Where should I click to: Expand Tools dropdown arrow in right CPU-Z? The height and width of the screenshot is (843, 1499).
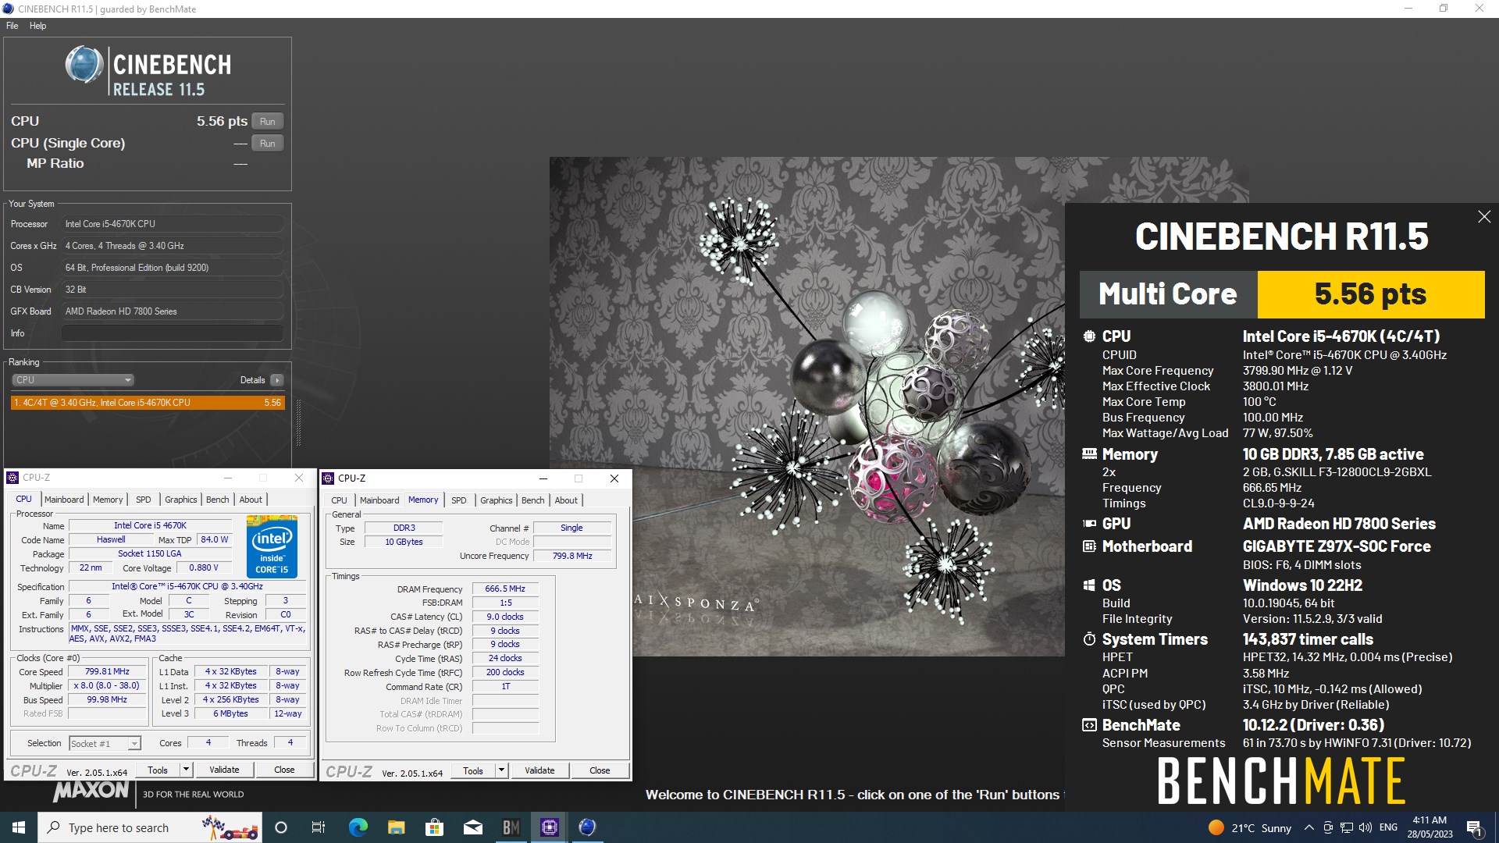502,770
